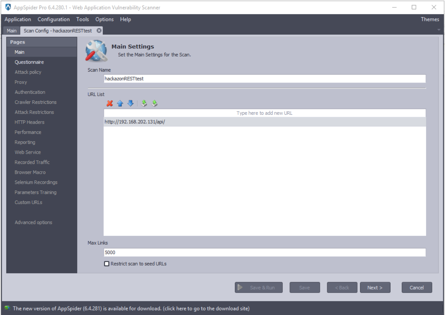Click the Save & Run button
445x315 pixels.
pyautogui.click(x=259, y=288)
